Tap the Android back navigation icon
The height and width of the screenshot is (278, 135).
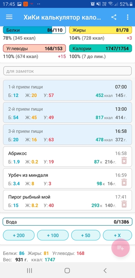pyautogui.click(x=105, y=270)
